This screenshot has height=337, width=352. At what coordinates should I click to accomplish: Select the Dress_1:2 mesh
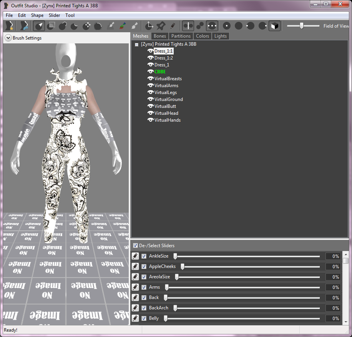(x=163, y=58)
